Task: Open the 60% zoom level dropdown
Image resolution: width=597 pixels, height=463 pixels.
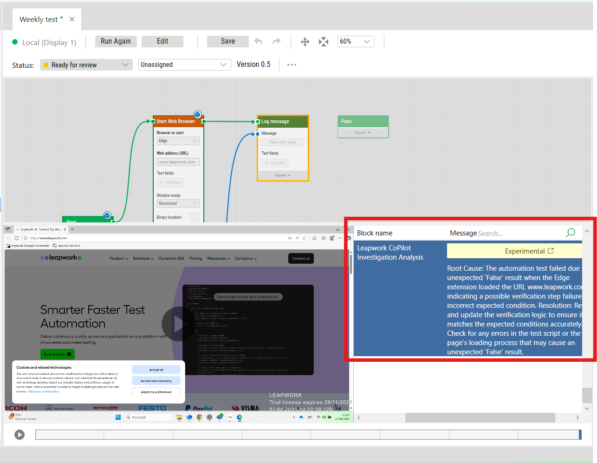Action: (356, 41)
